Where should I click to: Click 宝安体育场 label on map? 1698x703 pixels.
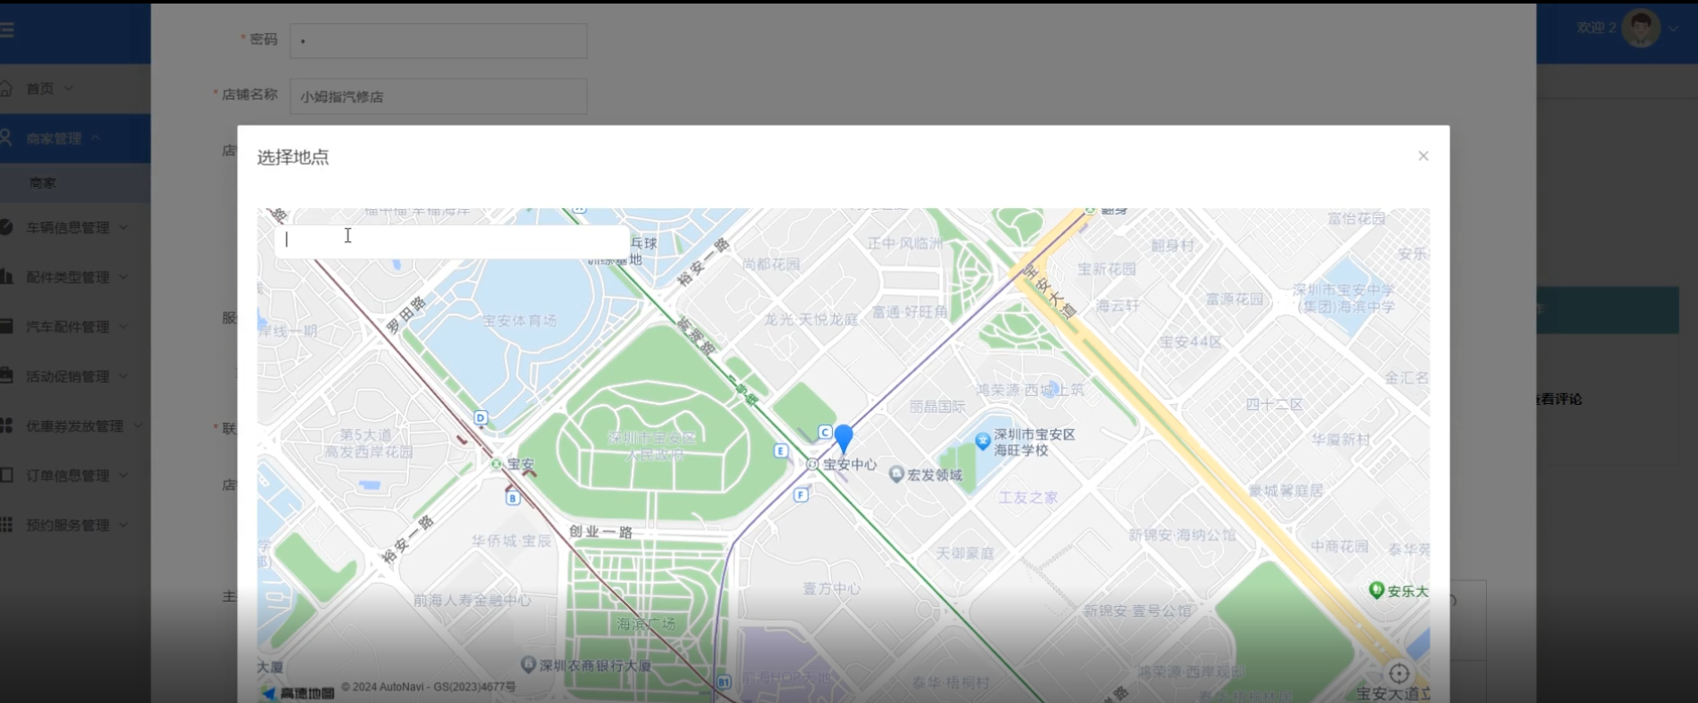tap(519, 320)
